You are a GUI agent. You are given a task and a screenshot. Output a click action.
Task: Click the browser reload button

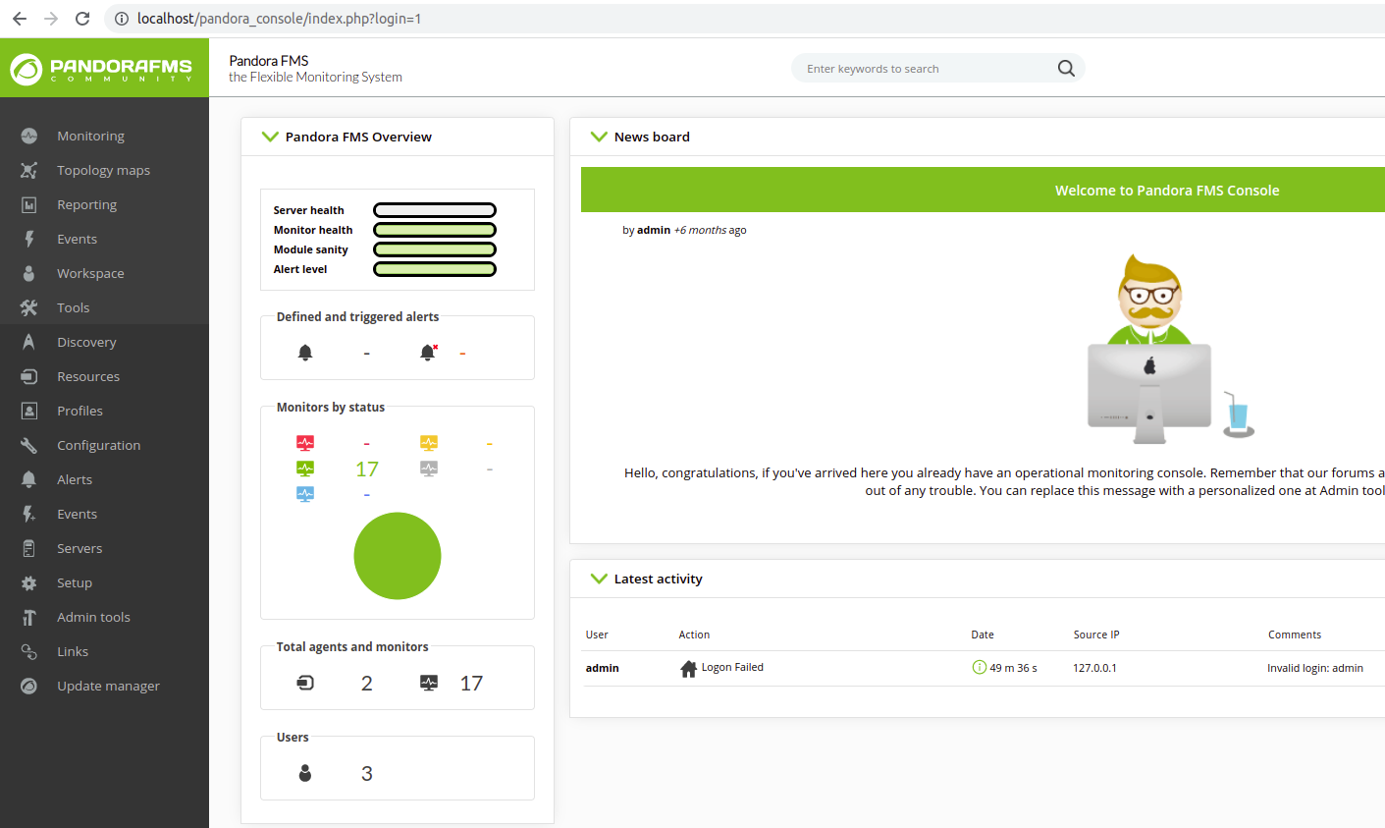pos(82,19)
